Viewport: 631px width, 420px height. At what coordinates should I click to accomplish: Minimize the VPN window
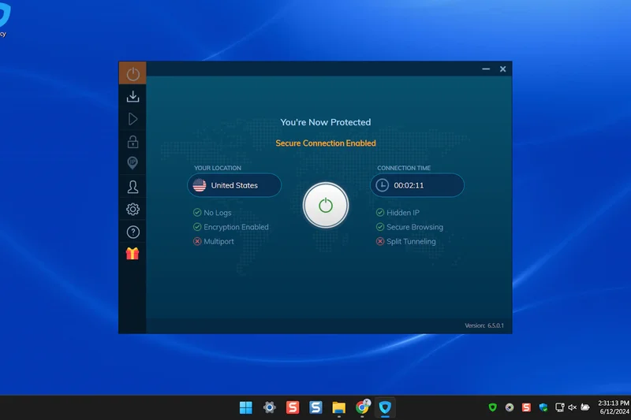(x=486, y=69)
